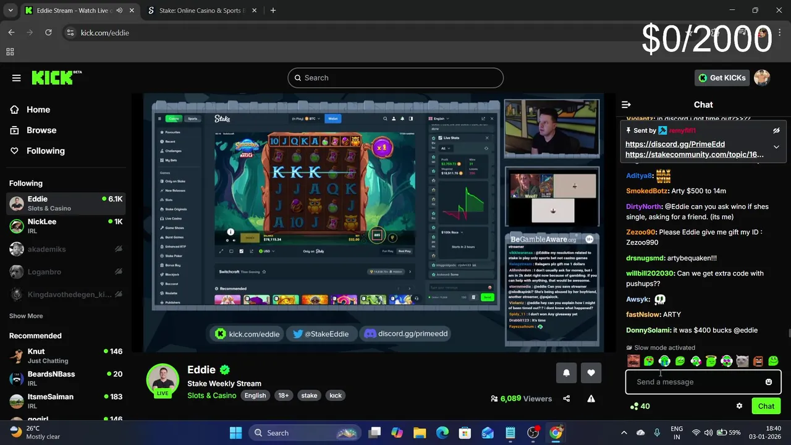Open the Kick hamburger sidebar menu
The width and height of the screenshot is (791, 445).
[16, 78]
